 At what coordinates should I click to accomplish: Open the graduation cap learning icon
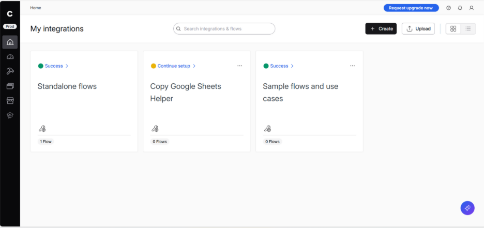coord(10,115)
